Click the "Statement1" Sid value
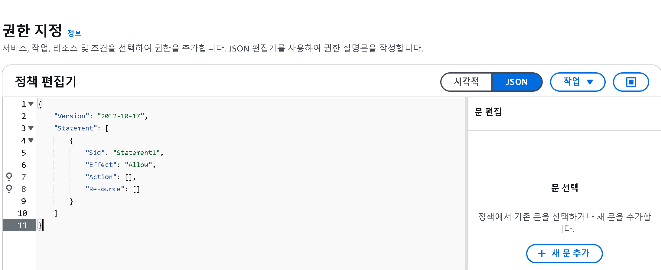Viewport: 661px width, 270px height. coord(136,153)
